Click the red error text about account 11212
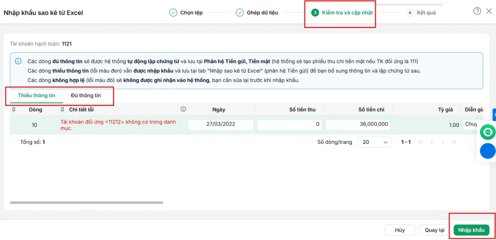This screenshot has width=496, height=240. (118, 125)
